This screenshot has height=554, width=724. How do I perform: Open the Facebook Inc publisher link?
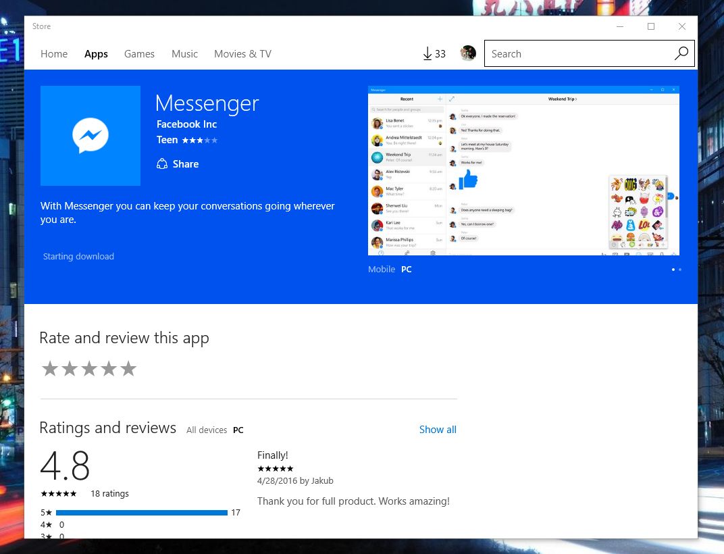click(186, 124)
